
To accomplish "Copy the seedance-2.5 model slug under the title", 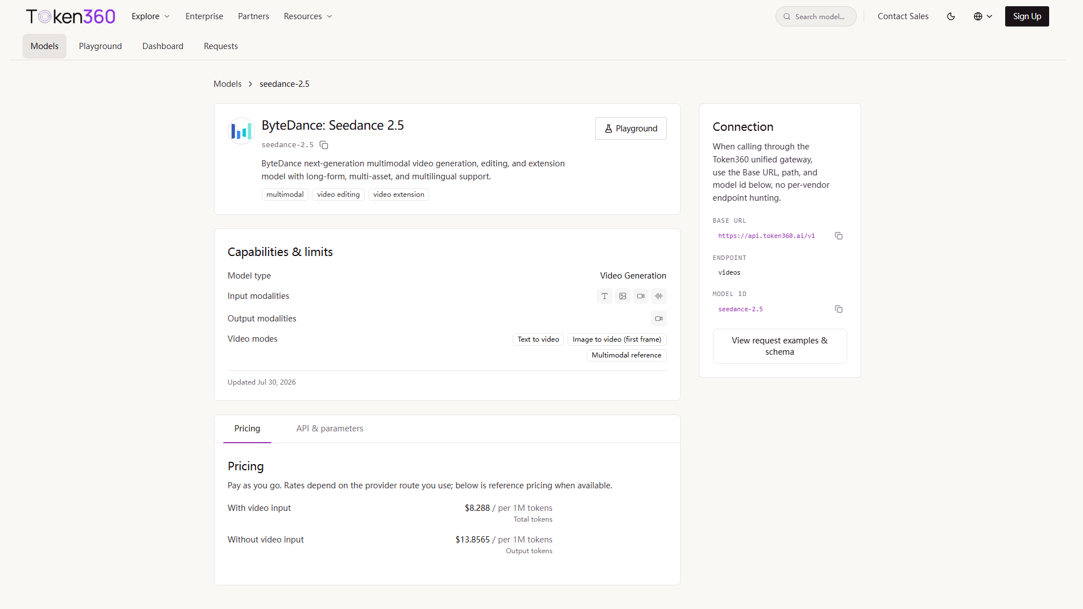I will [x=324, y=145].
